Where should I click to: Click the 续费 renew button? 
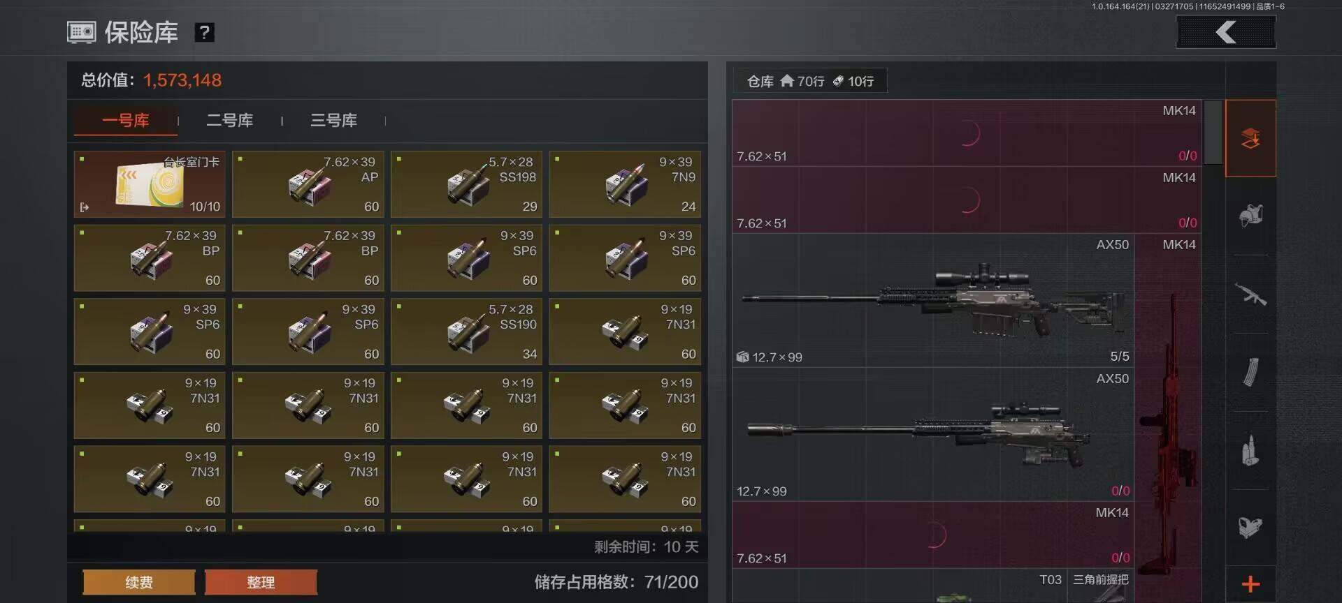[138, 582]
